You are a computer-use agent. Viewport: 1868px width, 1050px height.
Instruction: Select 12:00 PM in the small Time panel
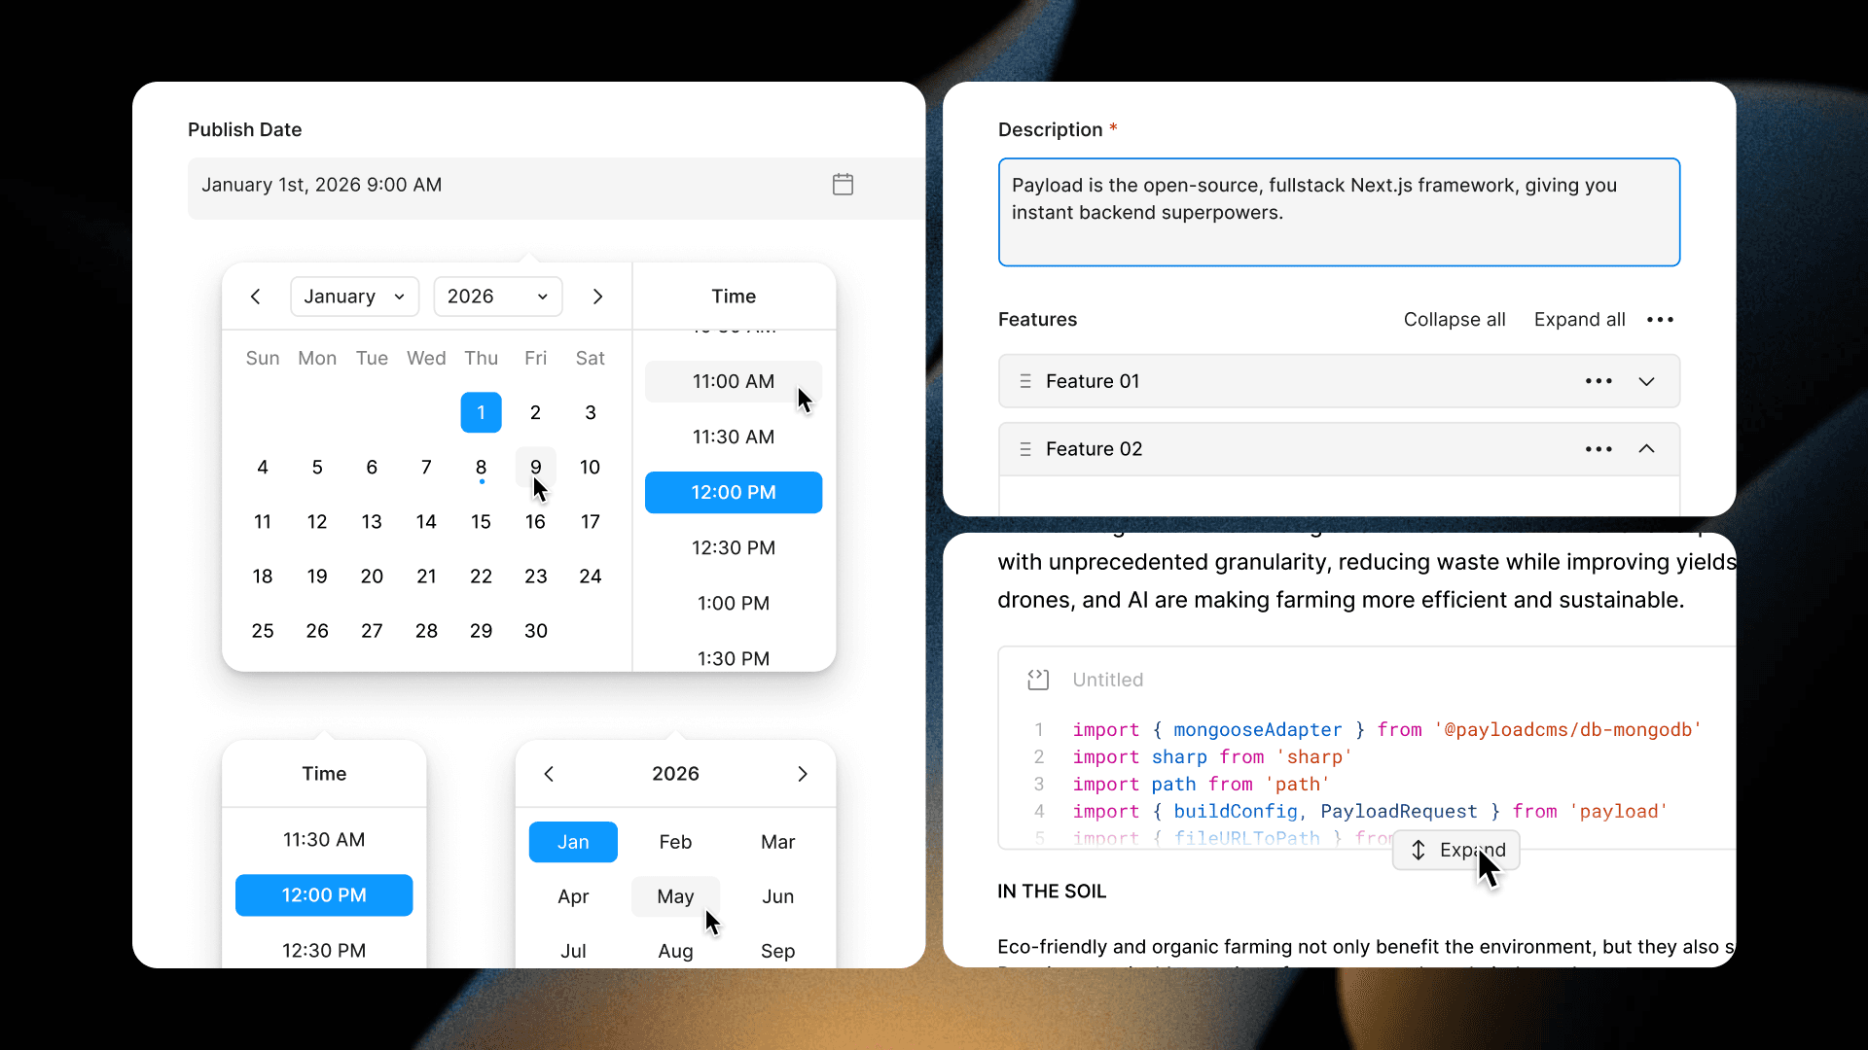324,895
